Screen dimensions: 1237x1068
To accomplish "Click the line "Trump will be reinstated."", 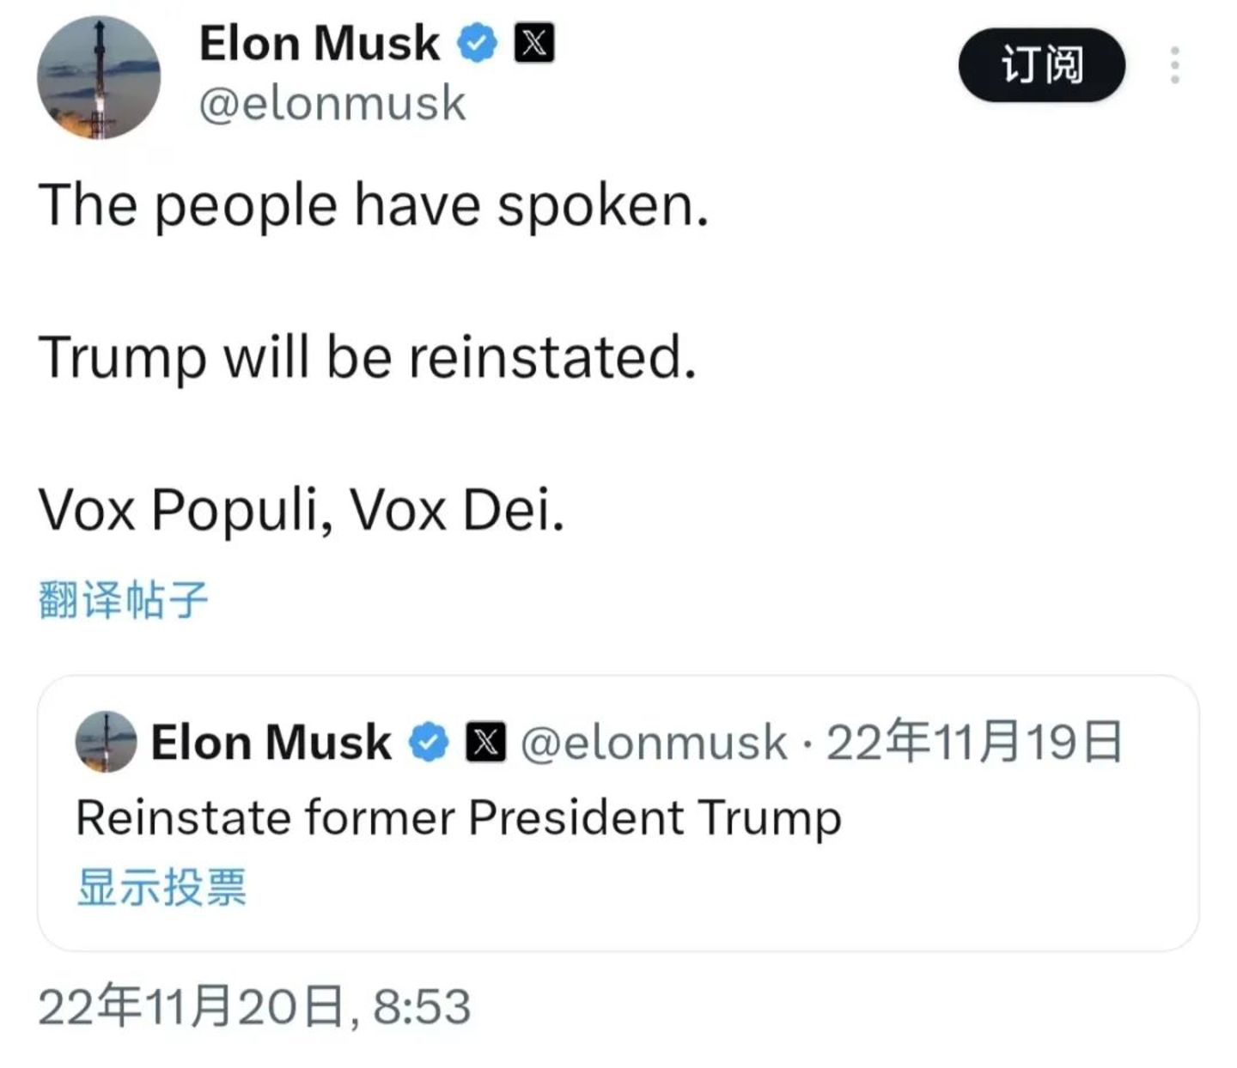I will (x=367, y=357).
